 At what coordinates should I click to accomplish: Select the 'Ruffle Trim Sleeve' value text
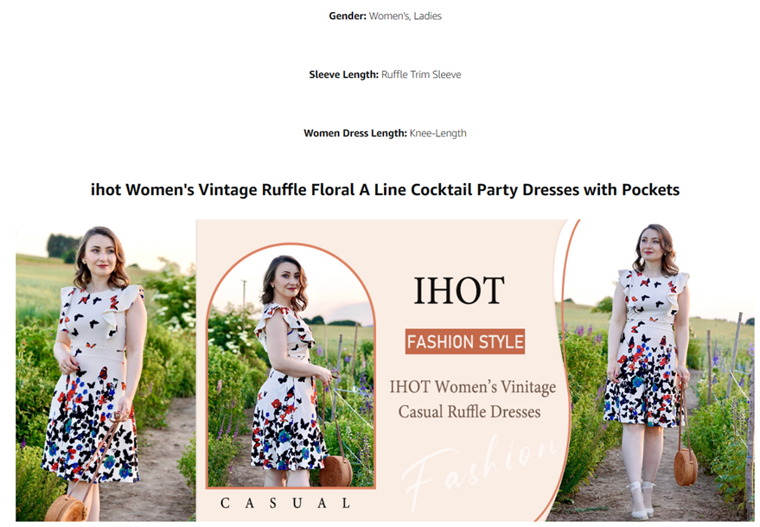pos(421,74)
